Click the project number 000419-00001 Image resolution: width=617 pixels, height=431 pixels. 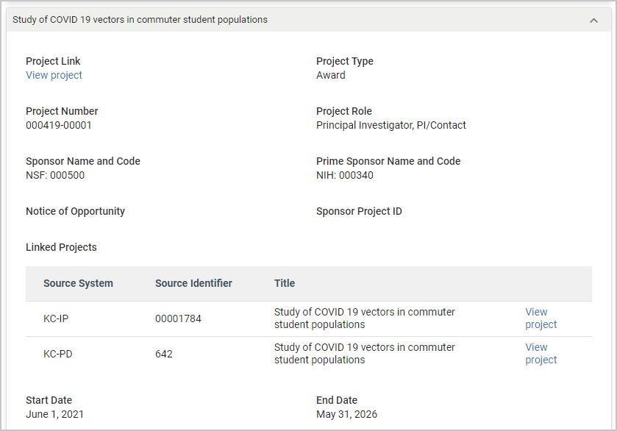point(59,125)
